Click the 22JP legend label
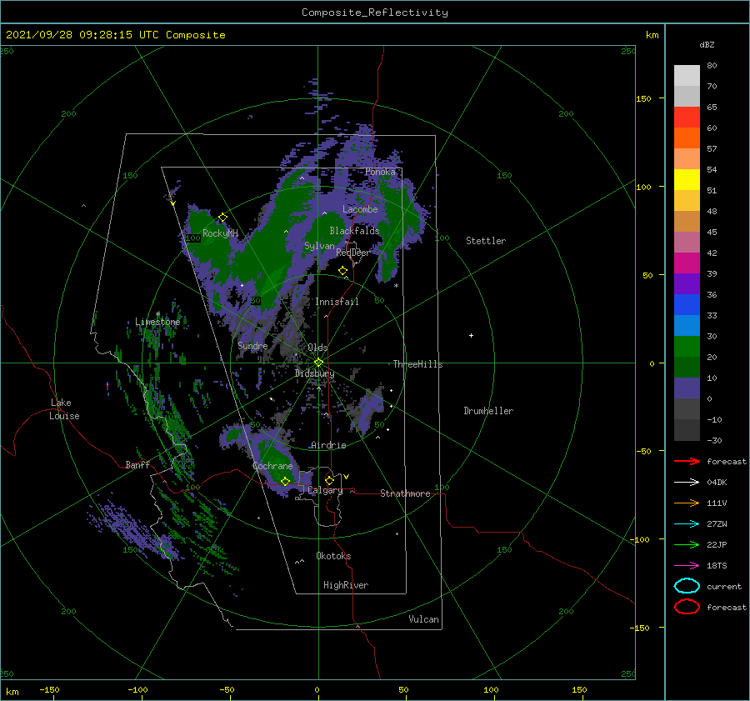This screenshot has height=701, width=750. pyautogui.click(x=717, y=544)
